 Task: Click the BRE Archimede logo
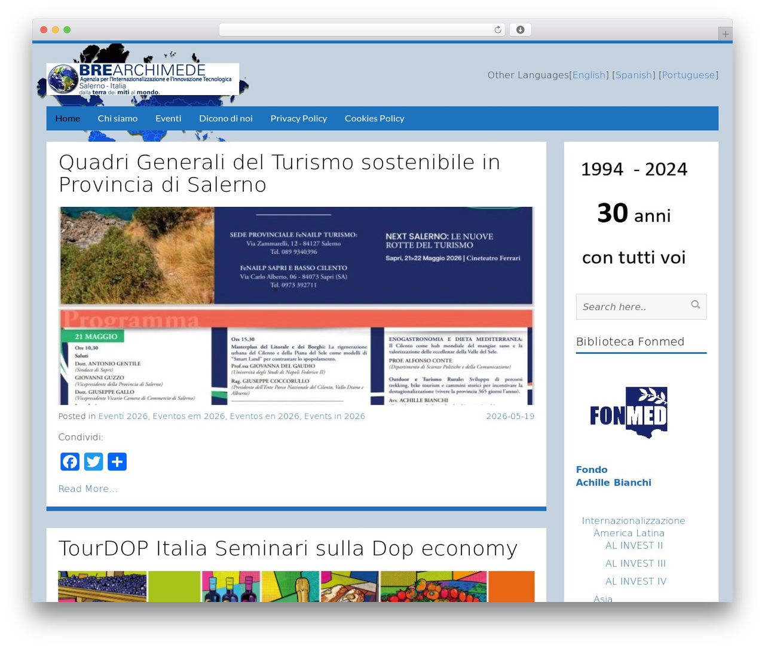143,79
